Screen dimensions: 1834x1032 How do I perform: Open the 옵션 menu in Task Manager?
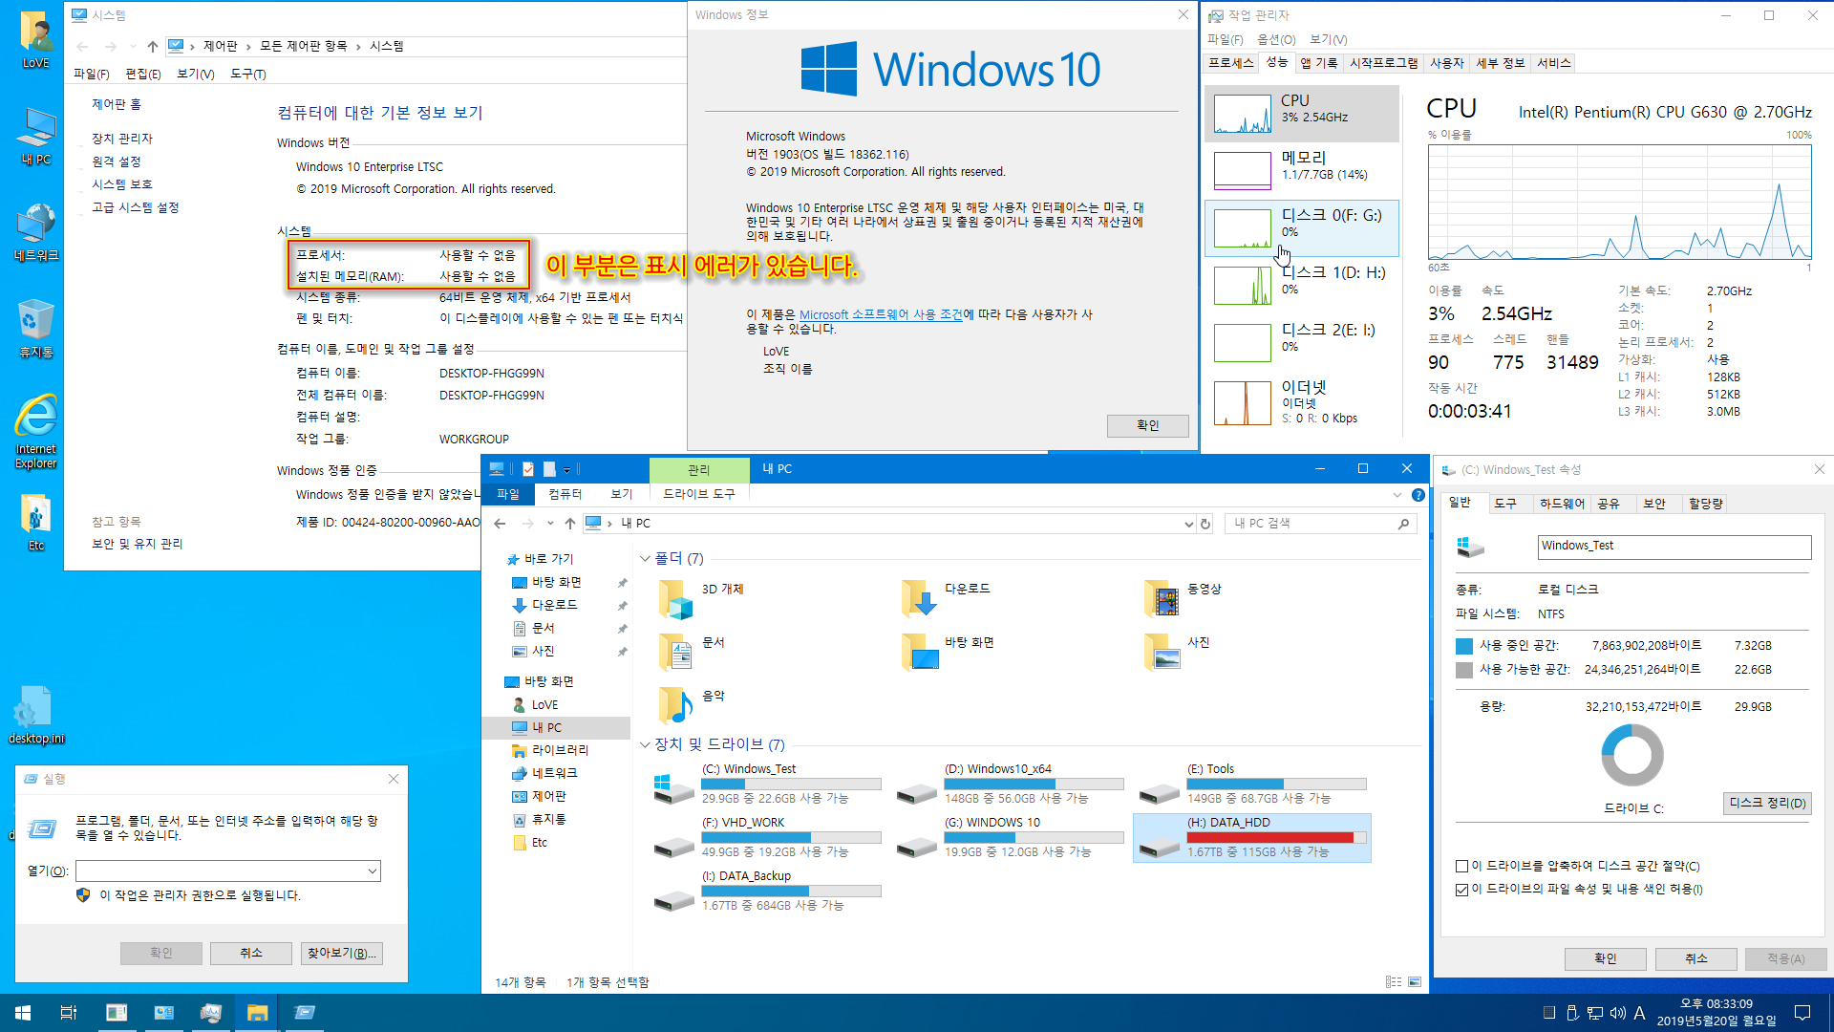(x=1275, y=39)
